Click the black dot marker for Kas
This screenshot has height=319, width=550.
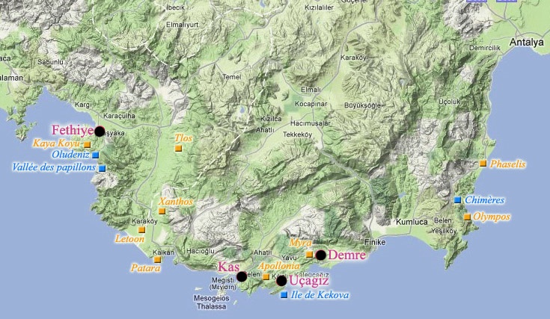242,276
